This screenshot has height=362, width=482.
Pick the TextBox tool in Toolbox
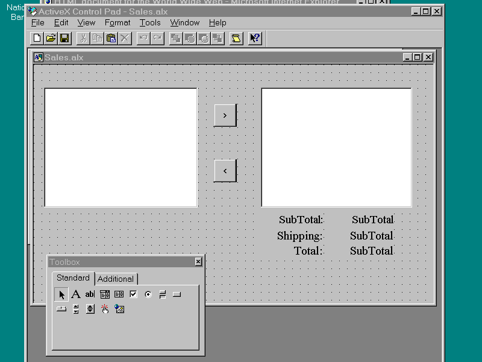(x=90, y=294)
